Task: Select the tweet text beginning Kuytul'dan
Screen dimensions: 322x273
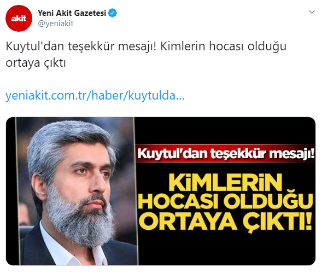Action: click(x=146, y=55)
